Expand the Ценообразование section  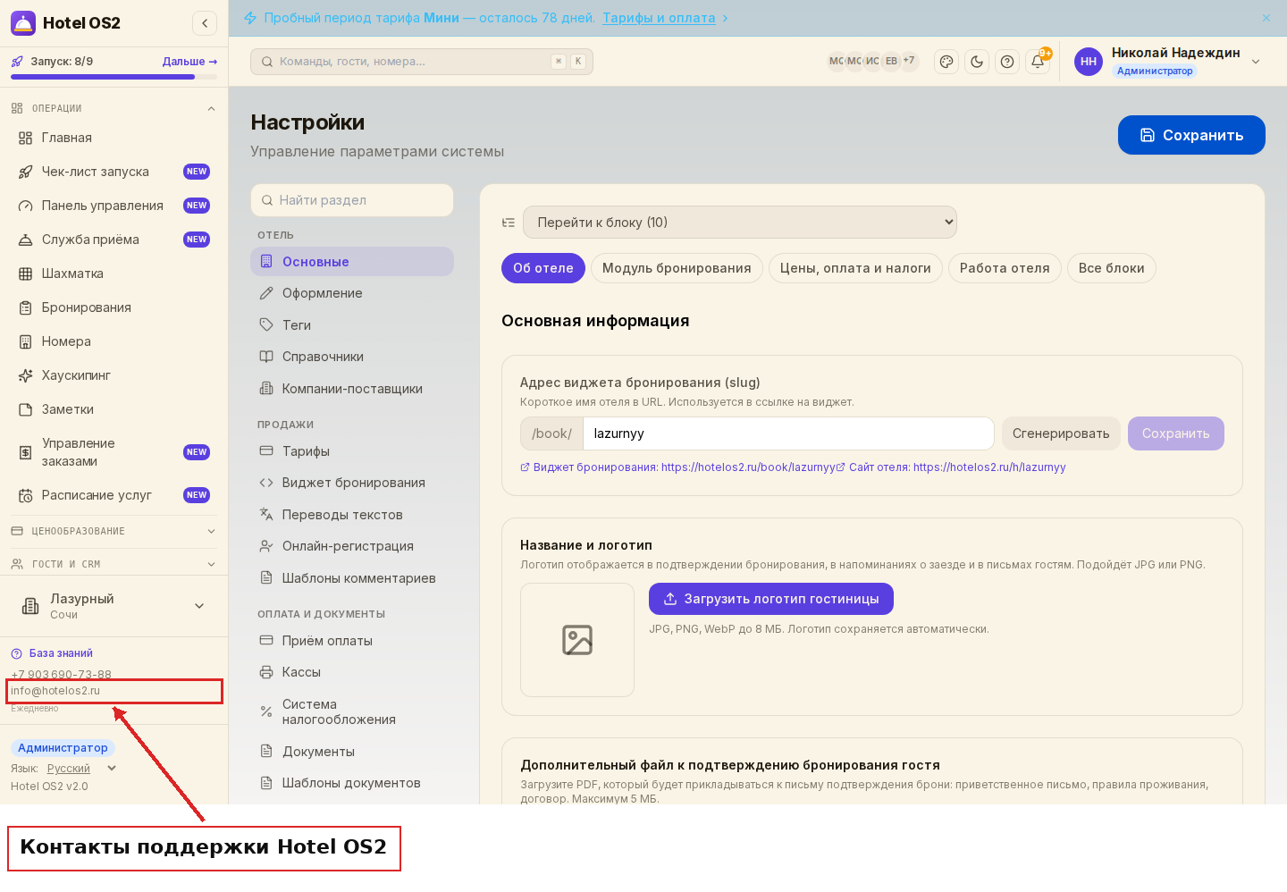(x=114, y=531)
